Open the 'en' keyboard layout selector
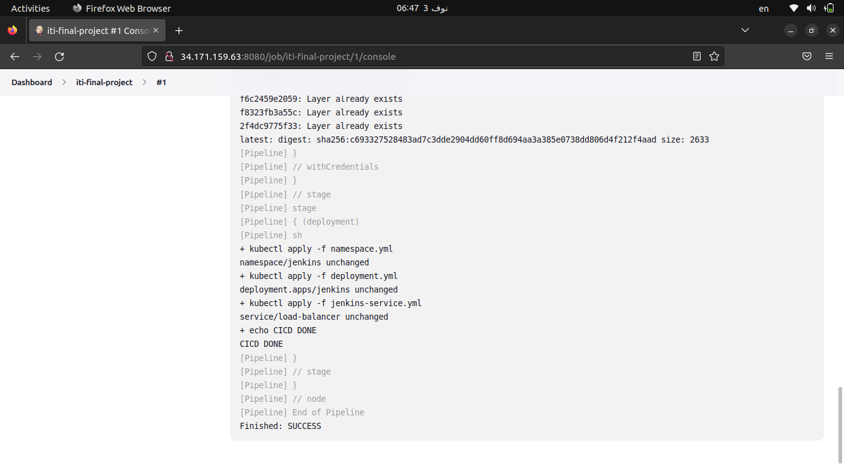Viewport: 844px width, 474px height. [x=763, y=8]
